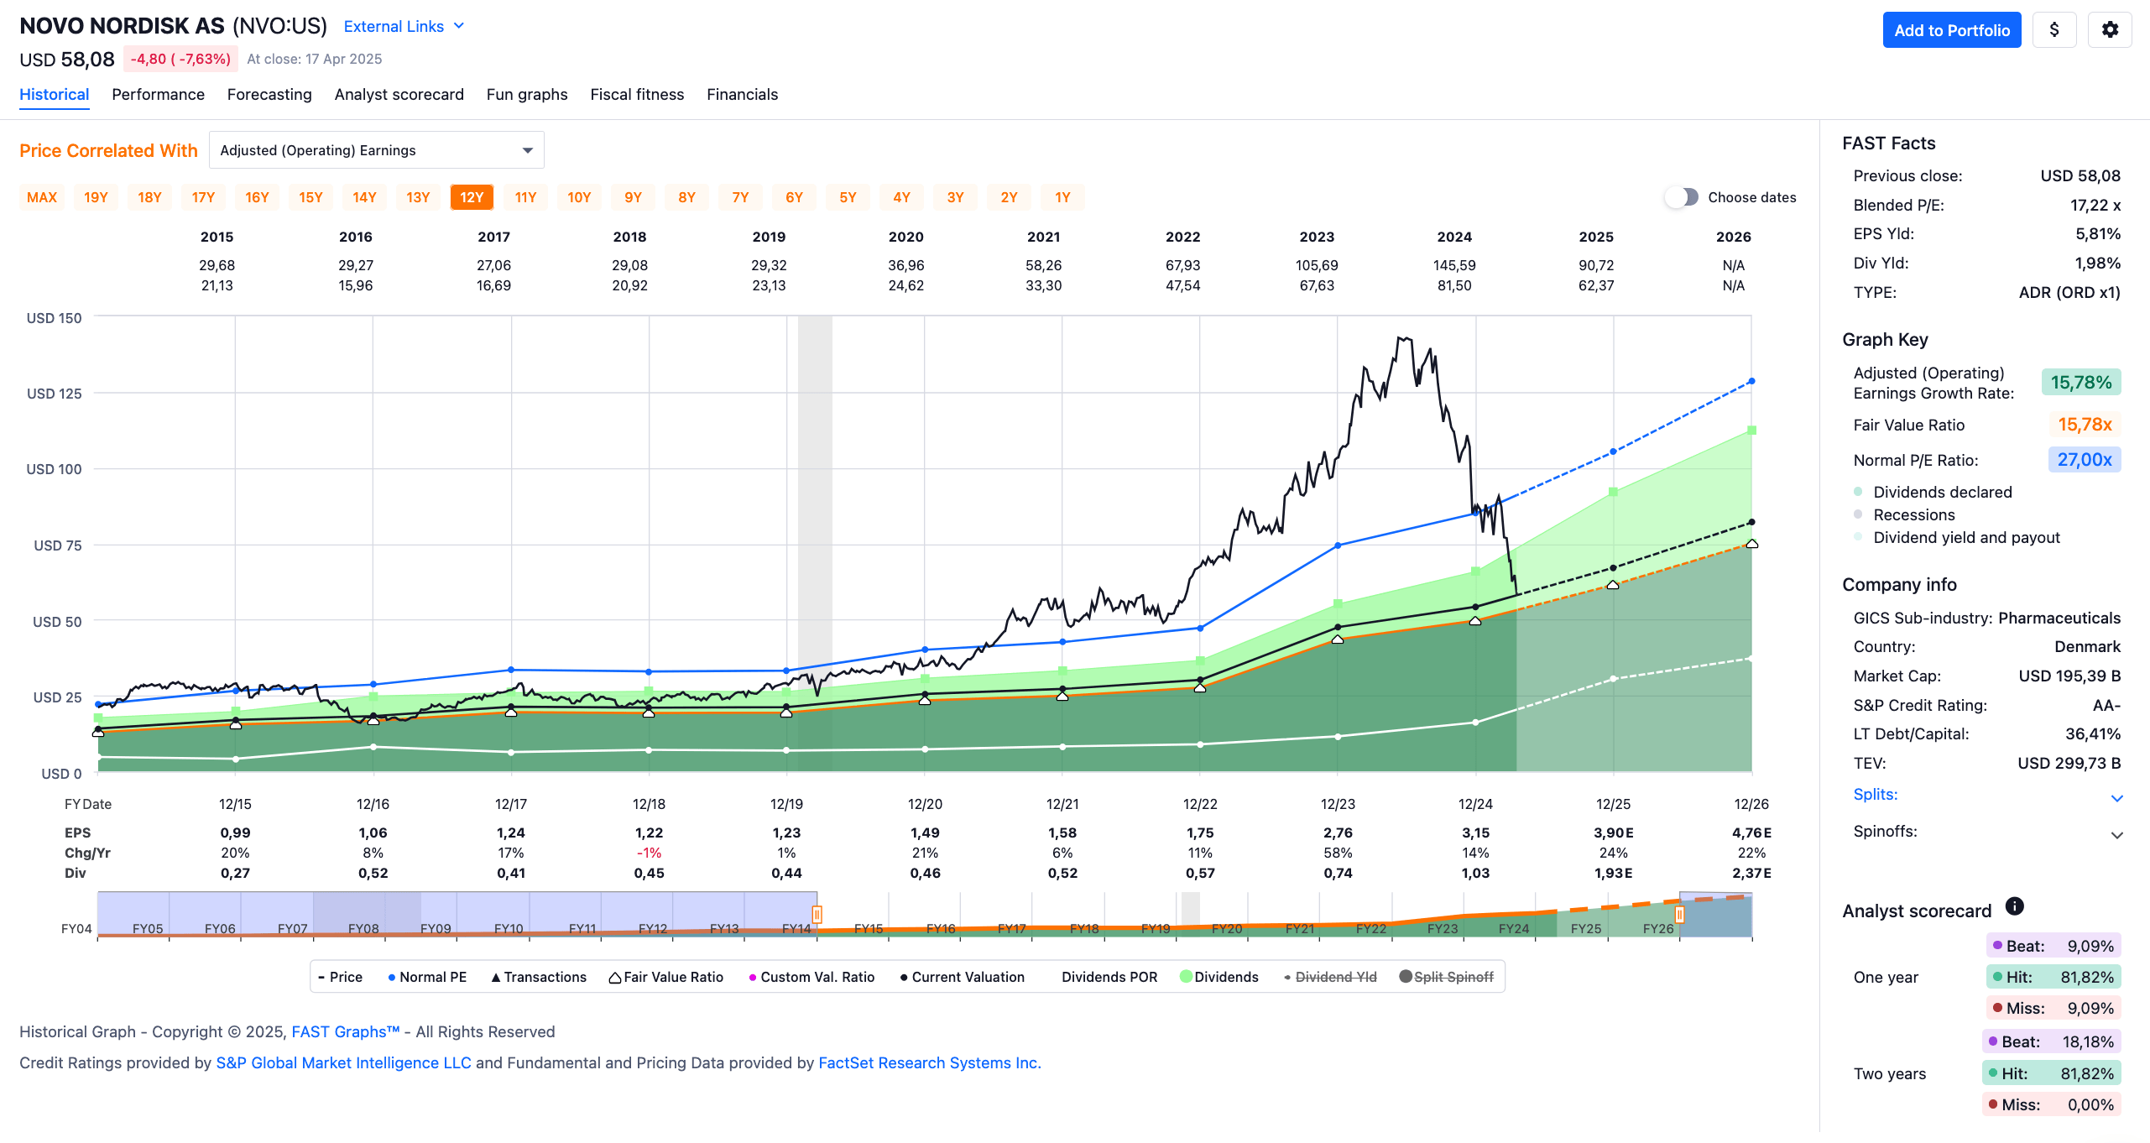Image resolution: width=2150 pixels, height=1143 pixels.
Task: Toggle the Dividends legend green circle
Action: coord(1186,977)
